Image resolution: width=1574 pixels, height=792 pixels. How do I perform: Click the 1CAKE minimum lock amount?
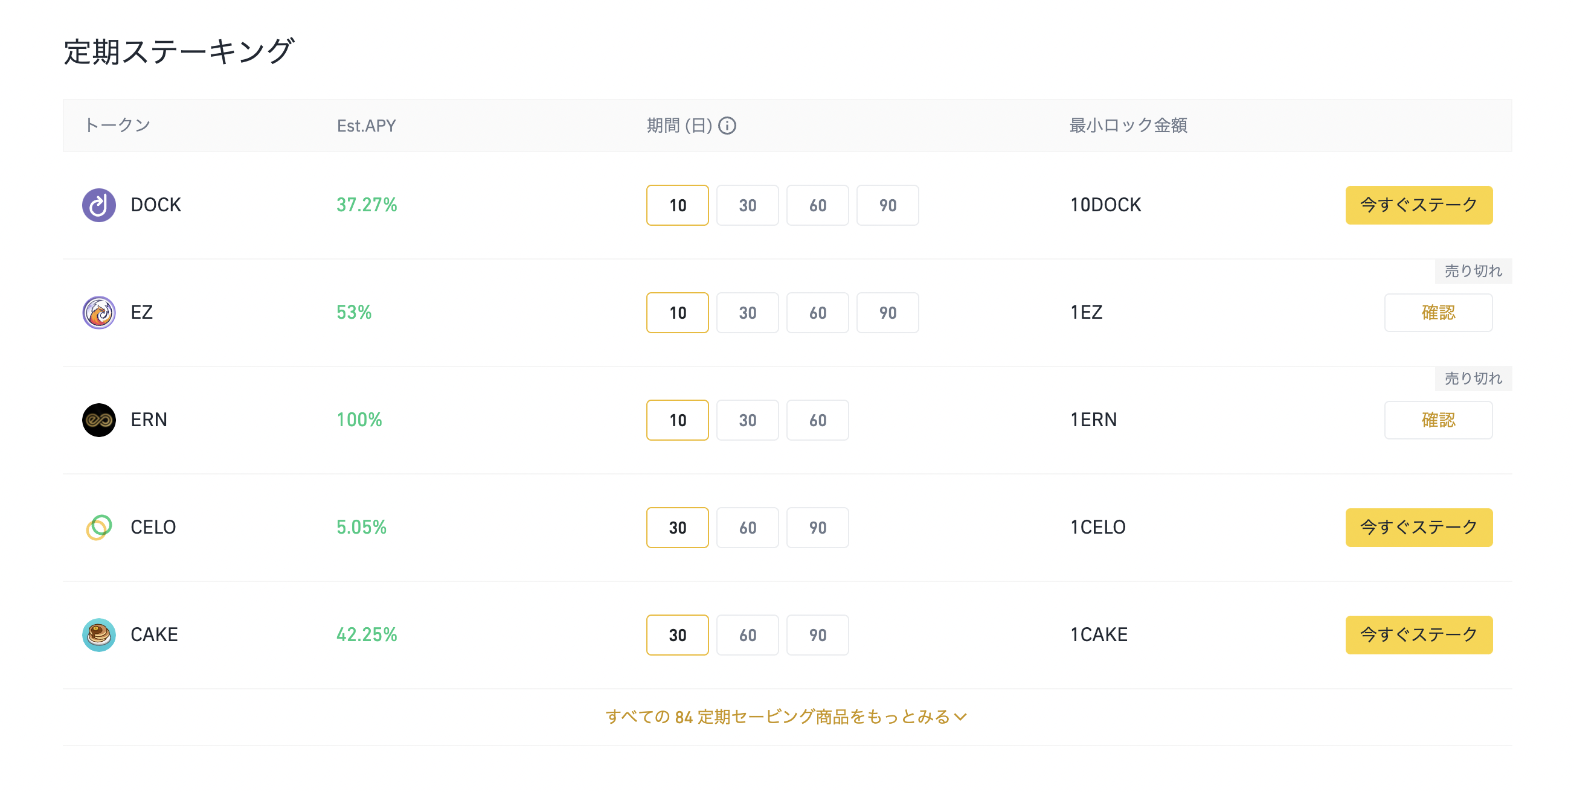pos(1099,635)
